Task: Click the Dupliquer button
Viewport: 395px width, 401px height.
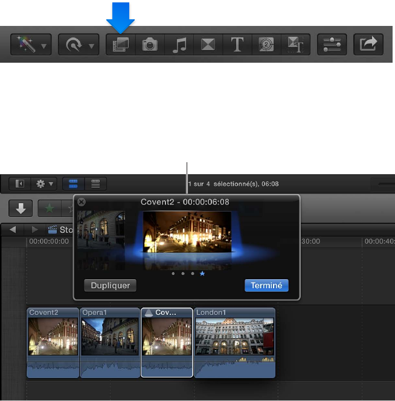Action: point(110,285)
